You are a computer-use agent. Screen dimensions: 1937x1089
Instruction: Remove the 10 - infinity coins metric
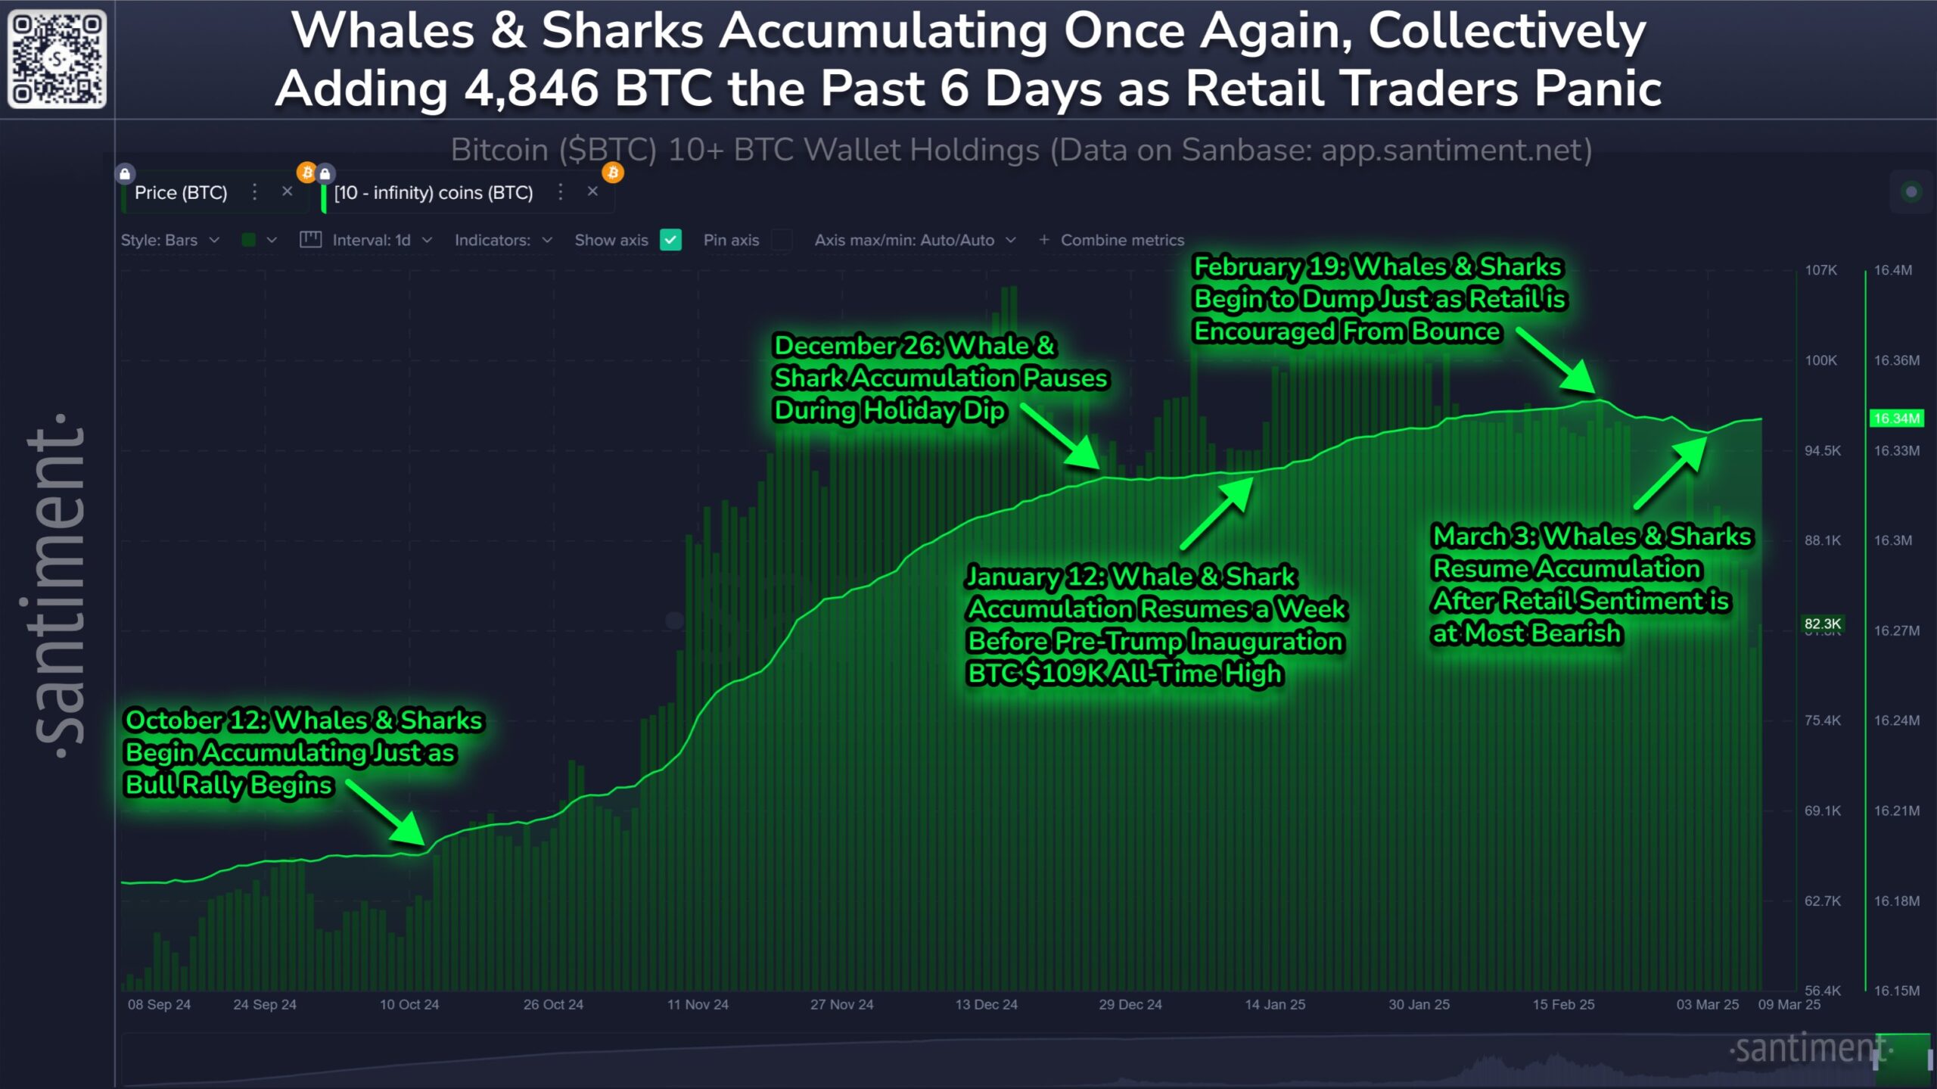click(592, 191)
